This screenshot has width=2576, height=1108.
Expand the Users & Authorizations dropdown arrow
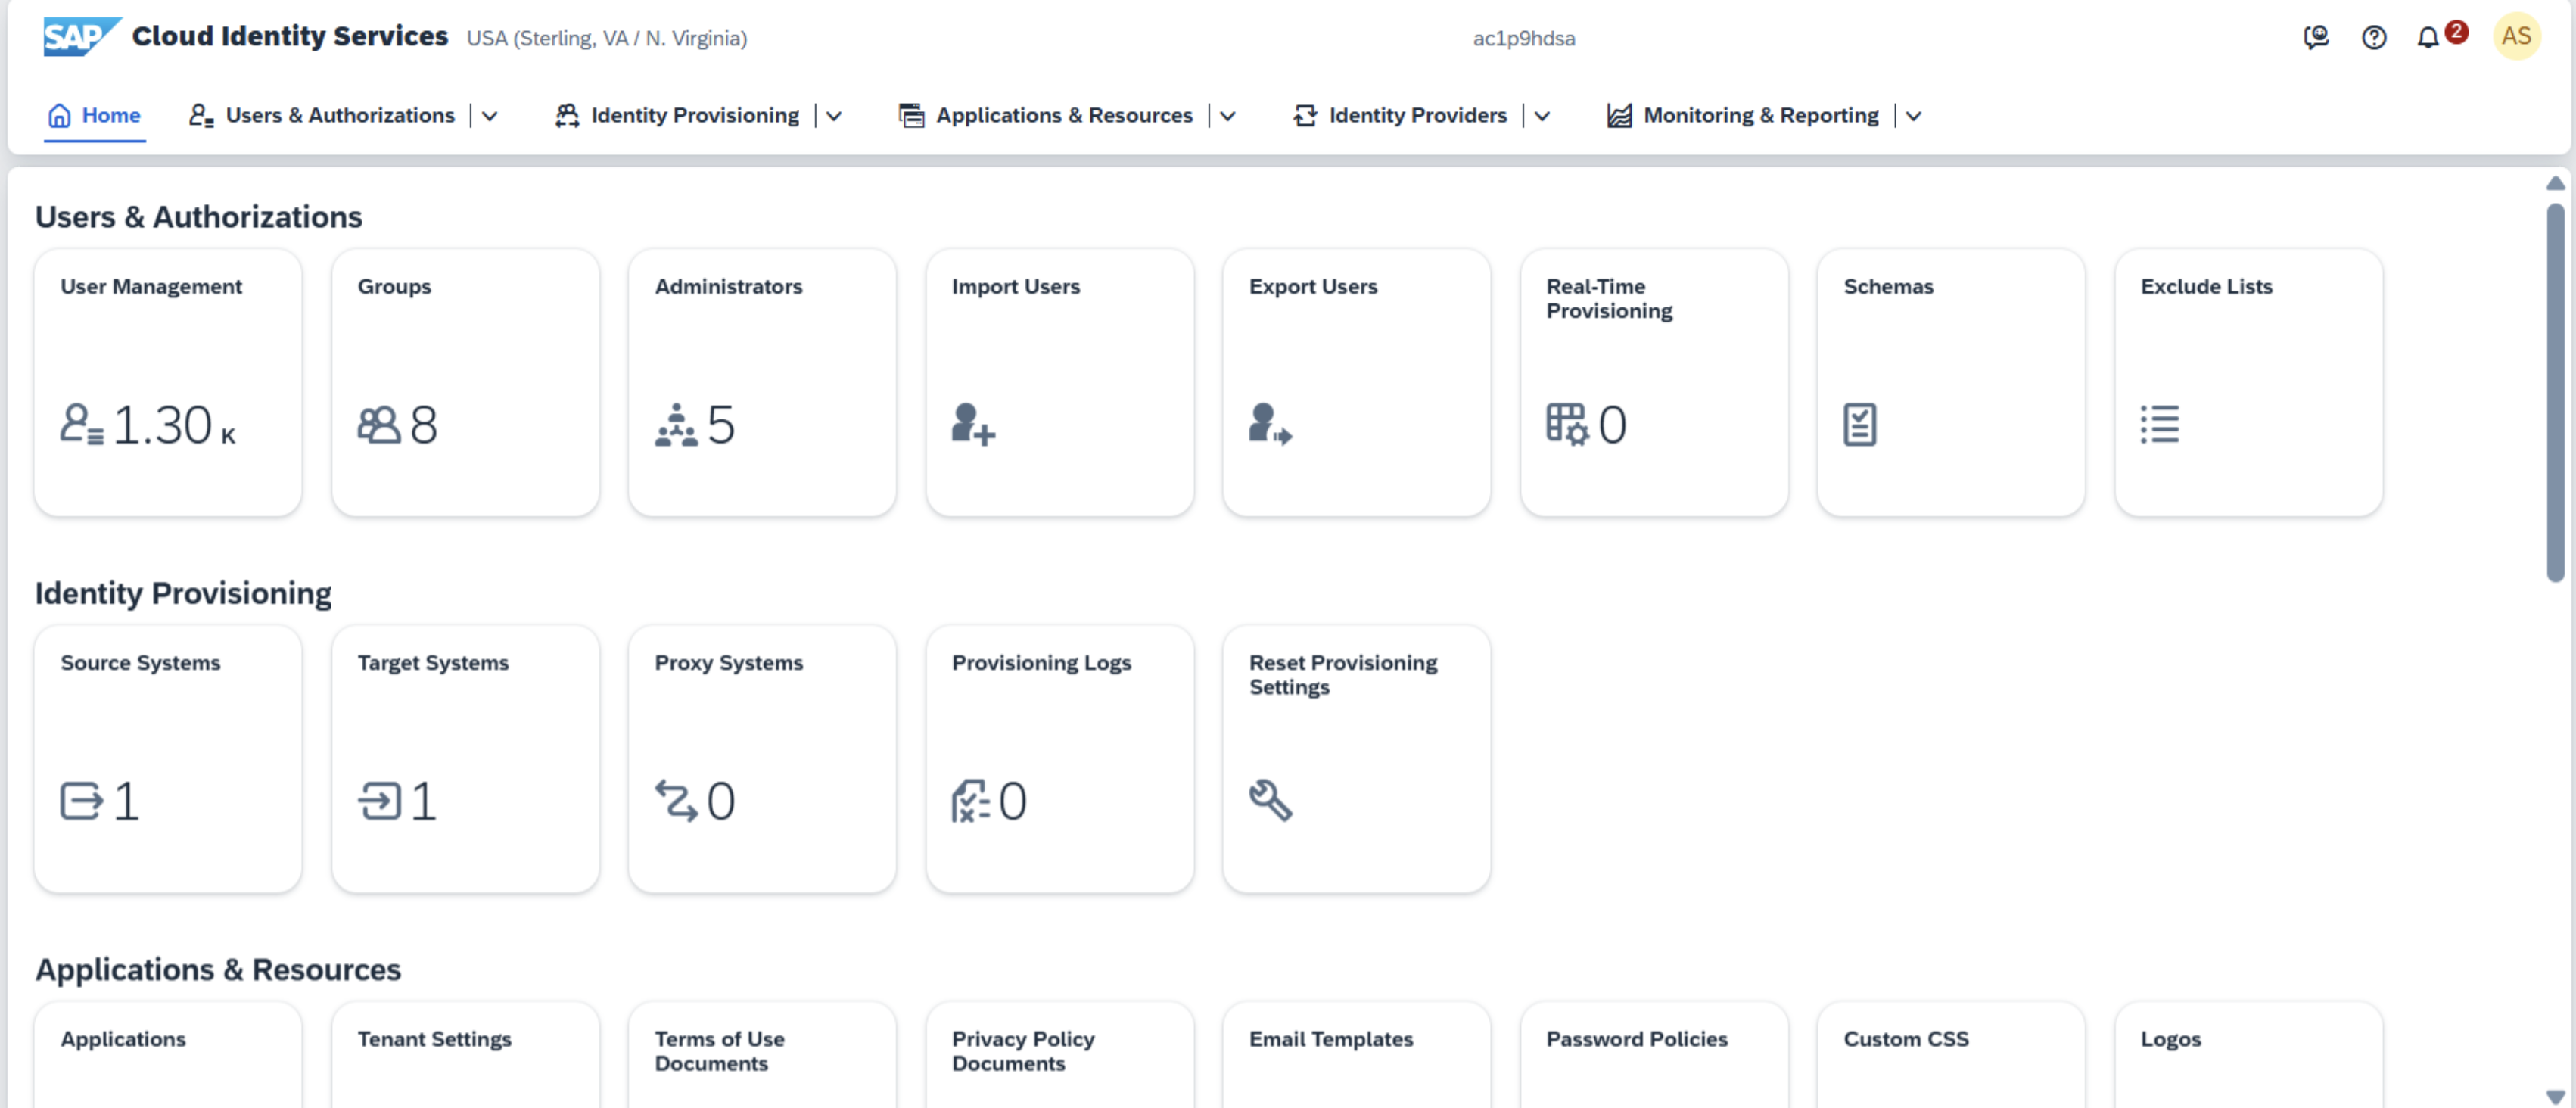click(490, 116)
